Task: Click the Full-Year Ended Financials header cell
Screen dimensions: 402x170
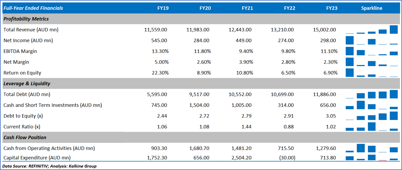Action: click(x=33, y=8)
